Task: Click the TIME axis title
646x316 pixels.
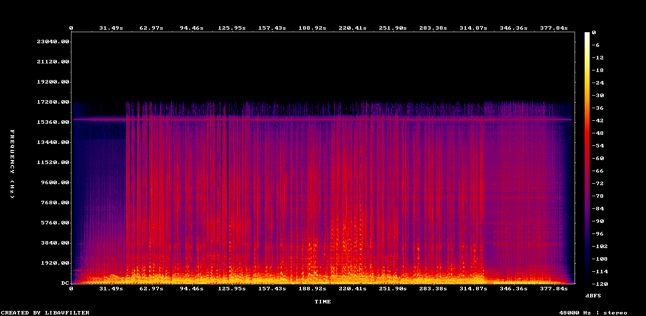Action: (x=322, y=302)
